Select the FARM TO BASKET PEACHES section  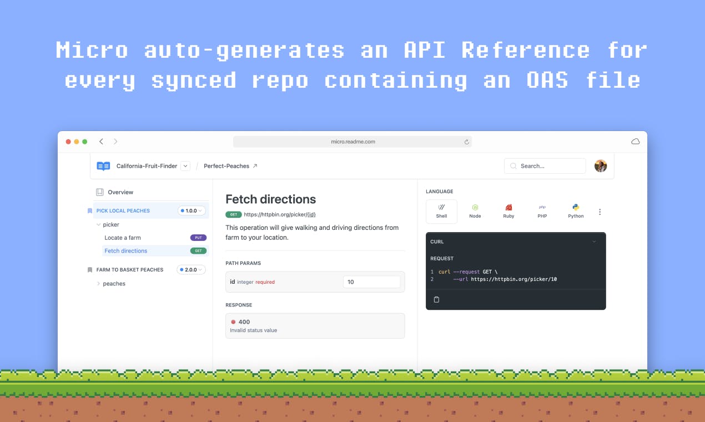(x=130, y=270)
